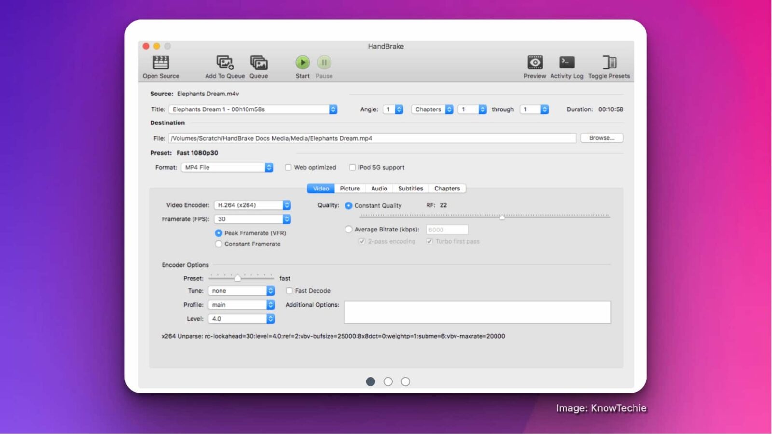Open the Activity Log terminal icon

tap(567, 62)
